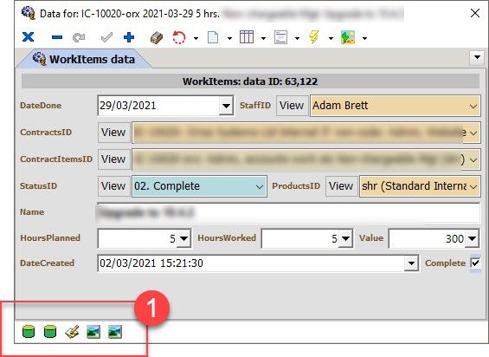
Task: Click the yellow lightning bolt icon
Action: pos(313,37)
